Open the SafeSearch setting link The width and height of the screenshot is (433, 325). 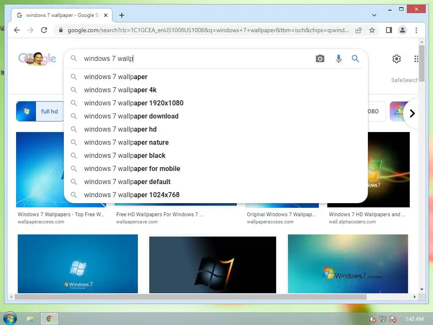coord(404,80)
